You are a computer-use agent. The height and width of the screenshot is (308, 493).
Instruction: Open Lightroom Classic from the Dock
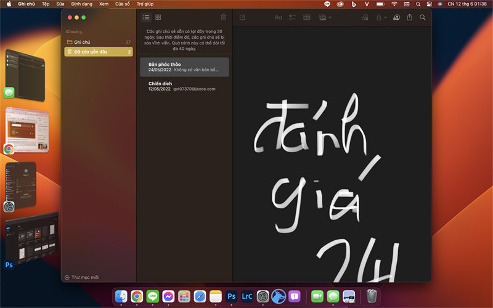pyautogui.click(x=247, y=296)
